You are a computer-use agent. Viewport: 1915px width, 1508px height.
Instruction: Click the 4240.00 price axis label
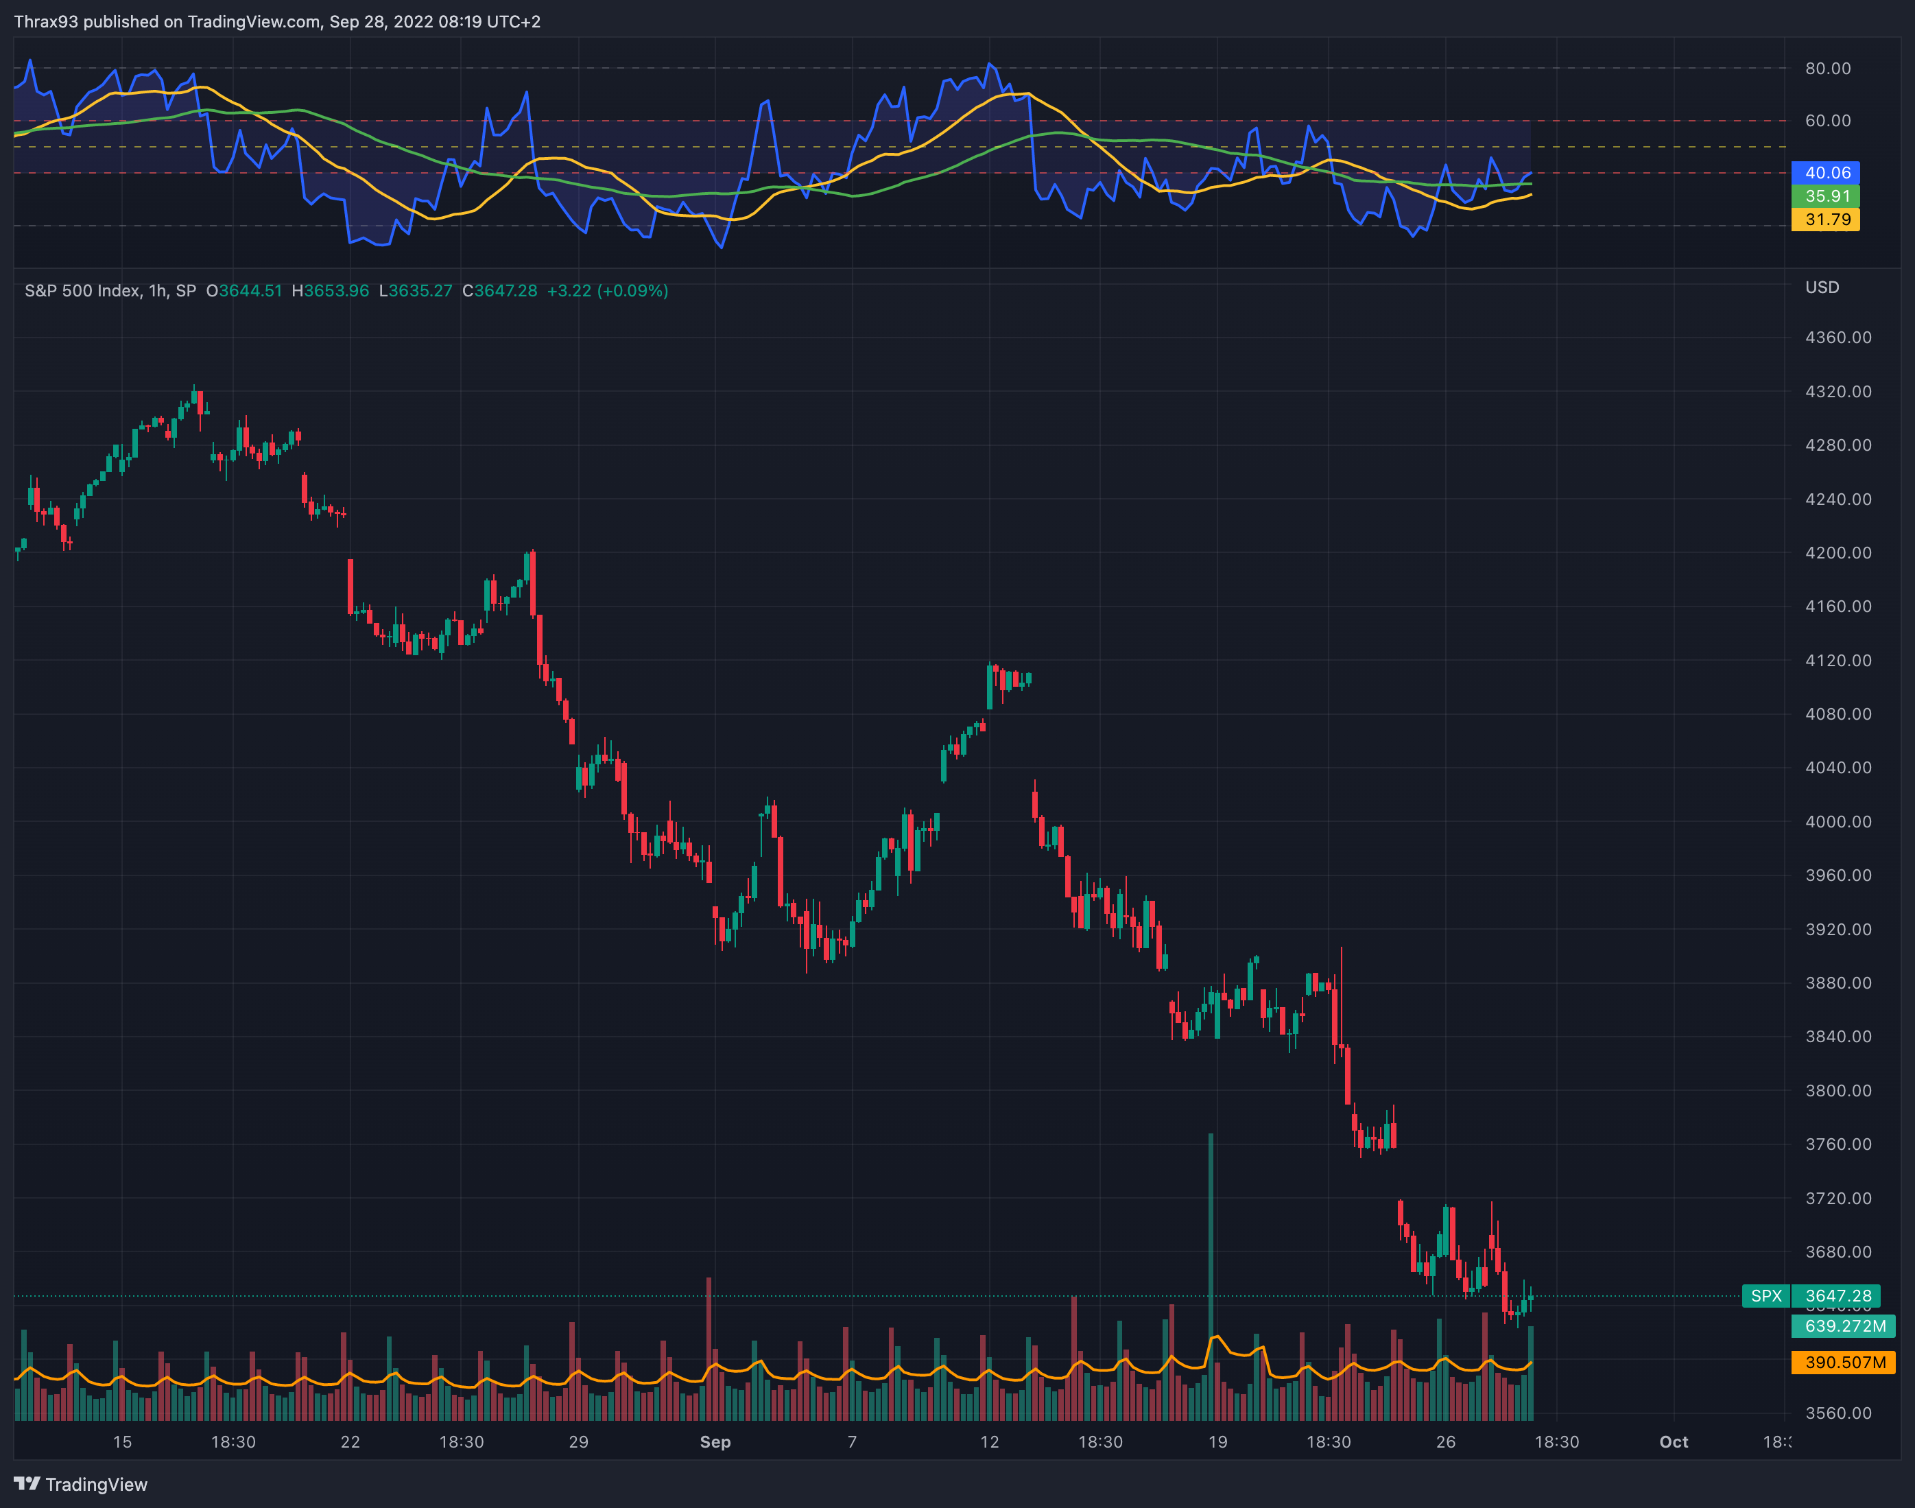coord(1838,499)
